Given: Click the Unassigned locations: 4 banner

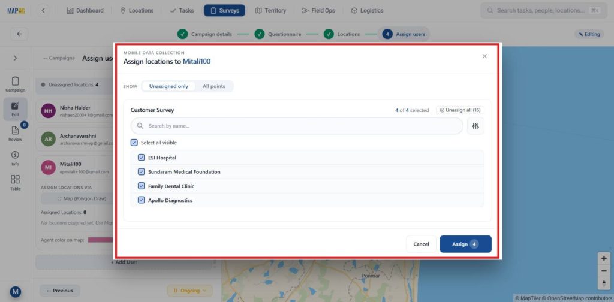Looking at the screenshot, I should point(74,84).
